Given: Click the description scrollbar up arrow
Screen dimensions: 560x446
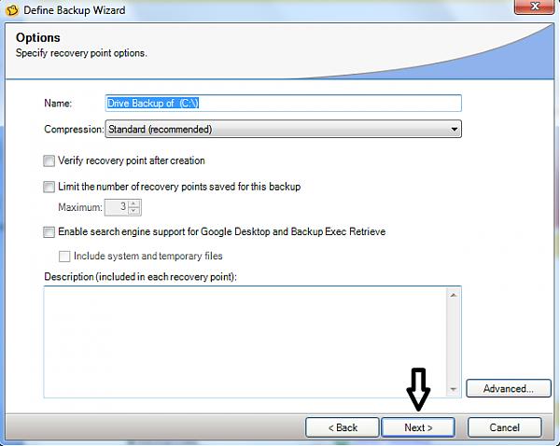Looking at the screenshot, I should [454, 295].
